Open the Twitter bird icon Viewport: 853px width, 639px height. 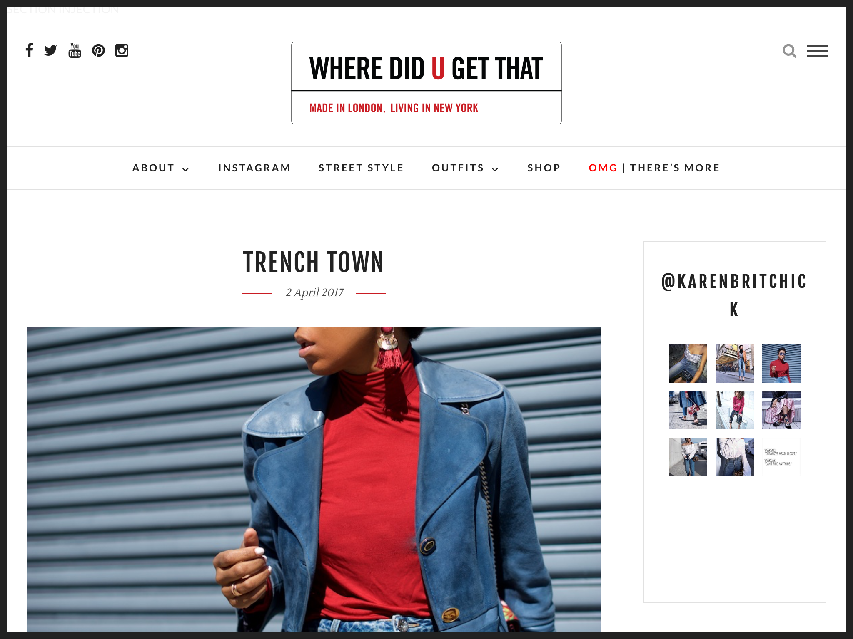(51, 50)
